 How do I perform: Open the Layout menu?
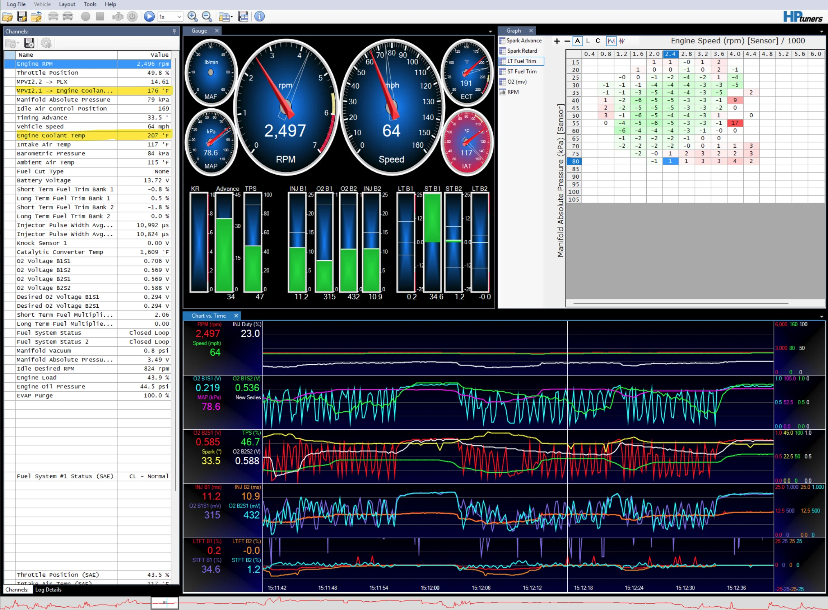(x=67, y=4)
